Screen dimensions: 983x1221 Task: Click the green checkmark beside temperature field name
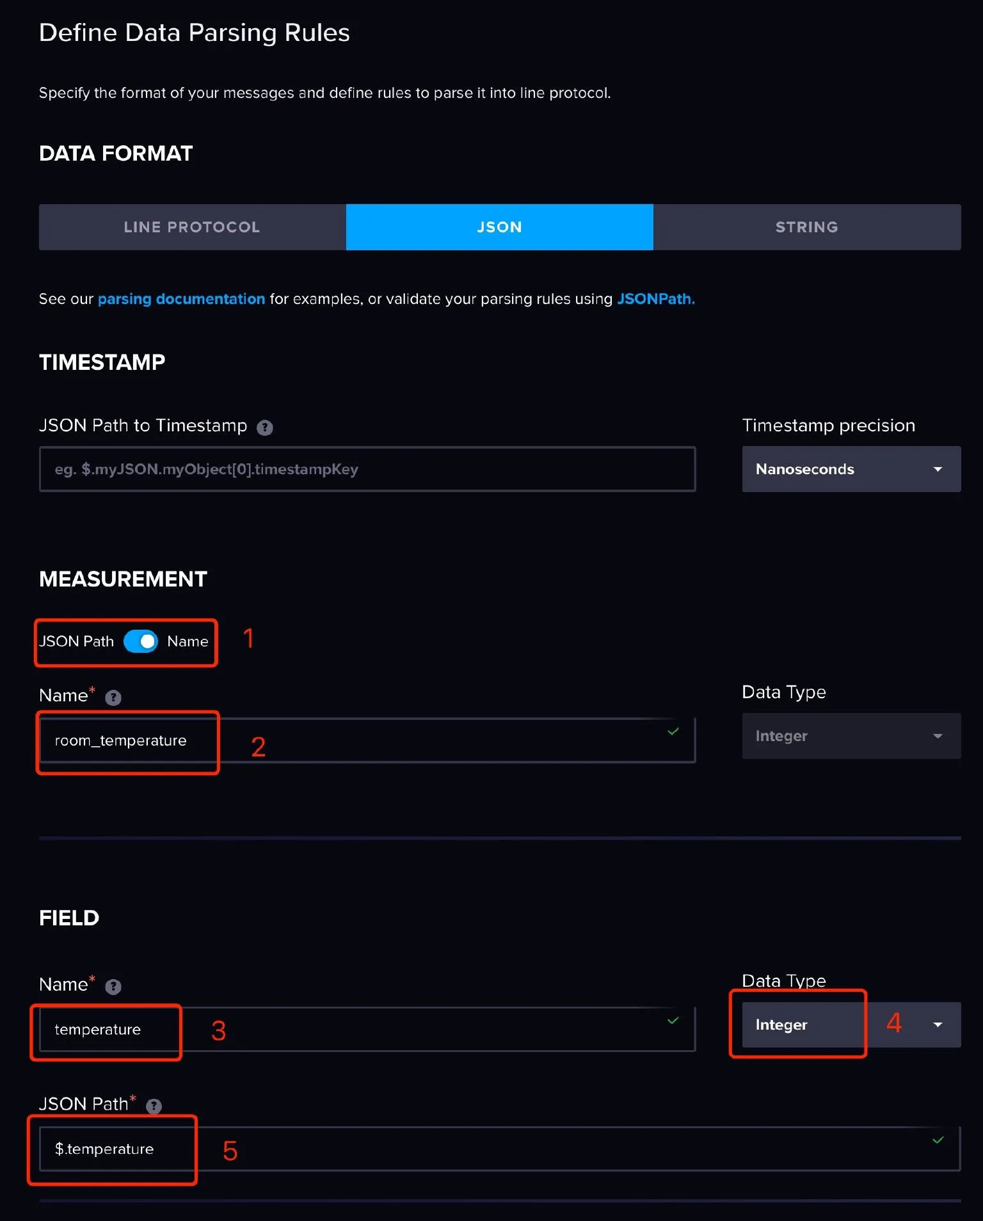pyautogui.click(x=673, y=1021)
